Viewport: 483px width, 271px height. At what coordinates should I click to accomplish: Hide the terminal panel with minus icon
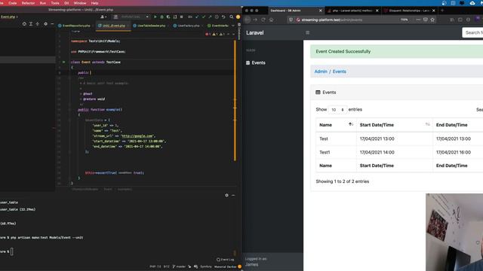[233, 195]
